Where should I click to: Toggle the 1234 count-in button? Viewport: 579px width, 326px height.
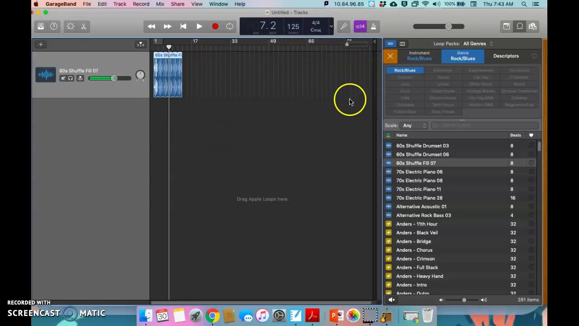[360, 26]
